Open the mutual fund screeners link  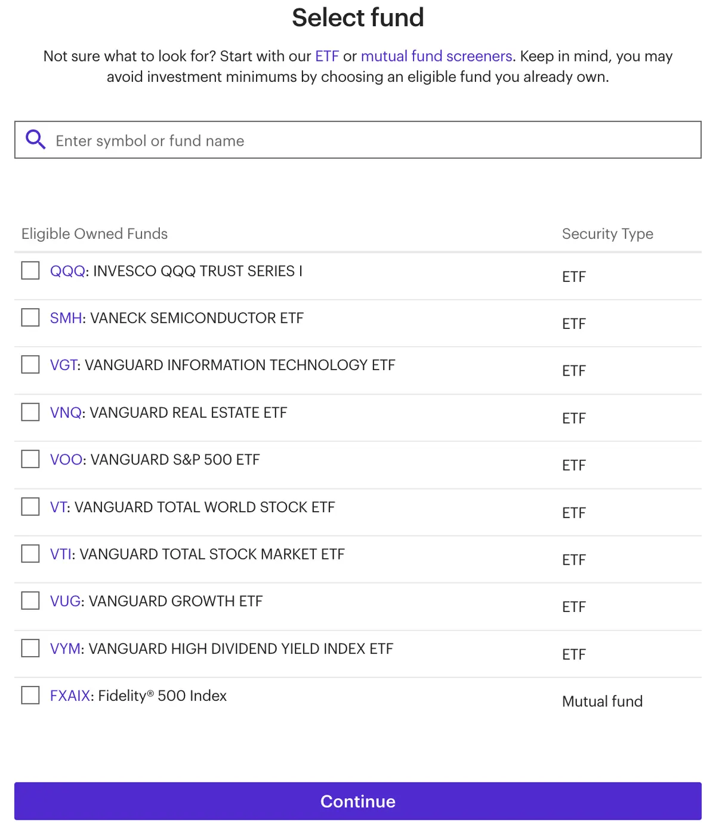tap(436, 56)
